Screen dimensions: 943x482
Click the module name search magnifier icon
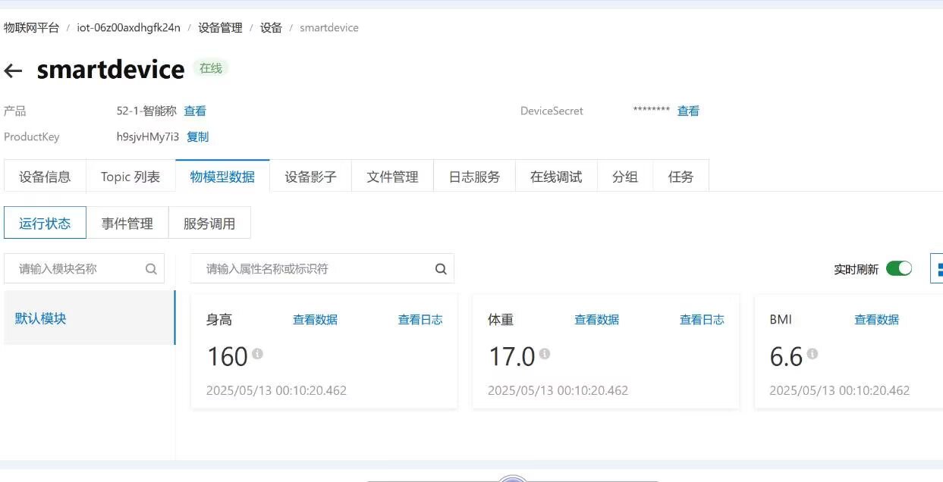pos(151,268)
